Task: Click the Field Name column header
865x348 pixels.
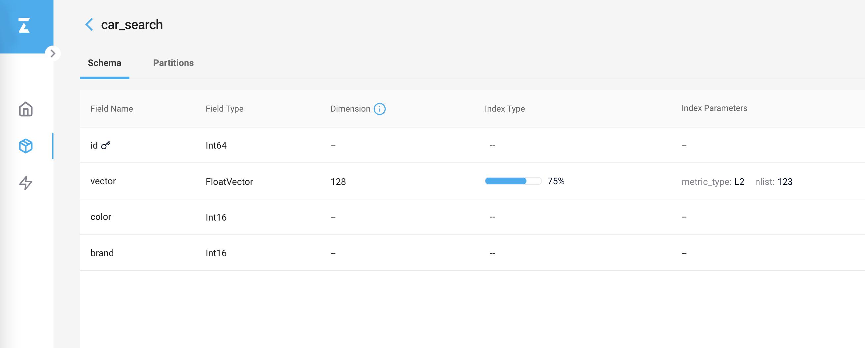Action: coord(112,109)
